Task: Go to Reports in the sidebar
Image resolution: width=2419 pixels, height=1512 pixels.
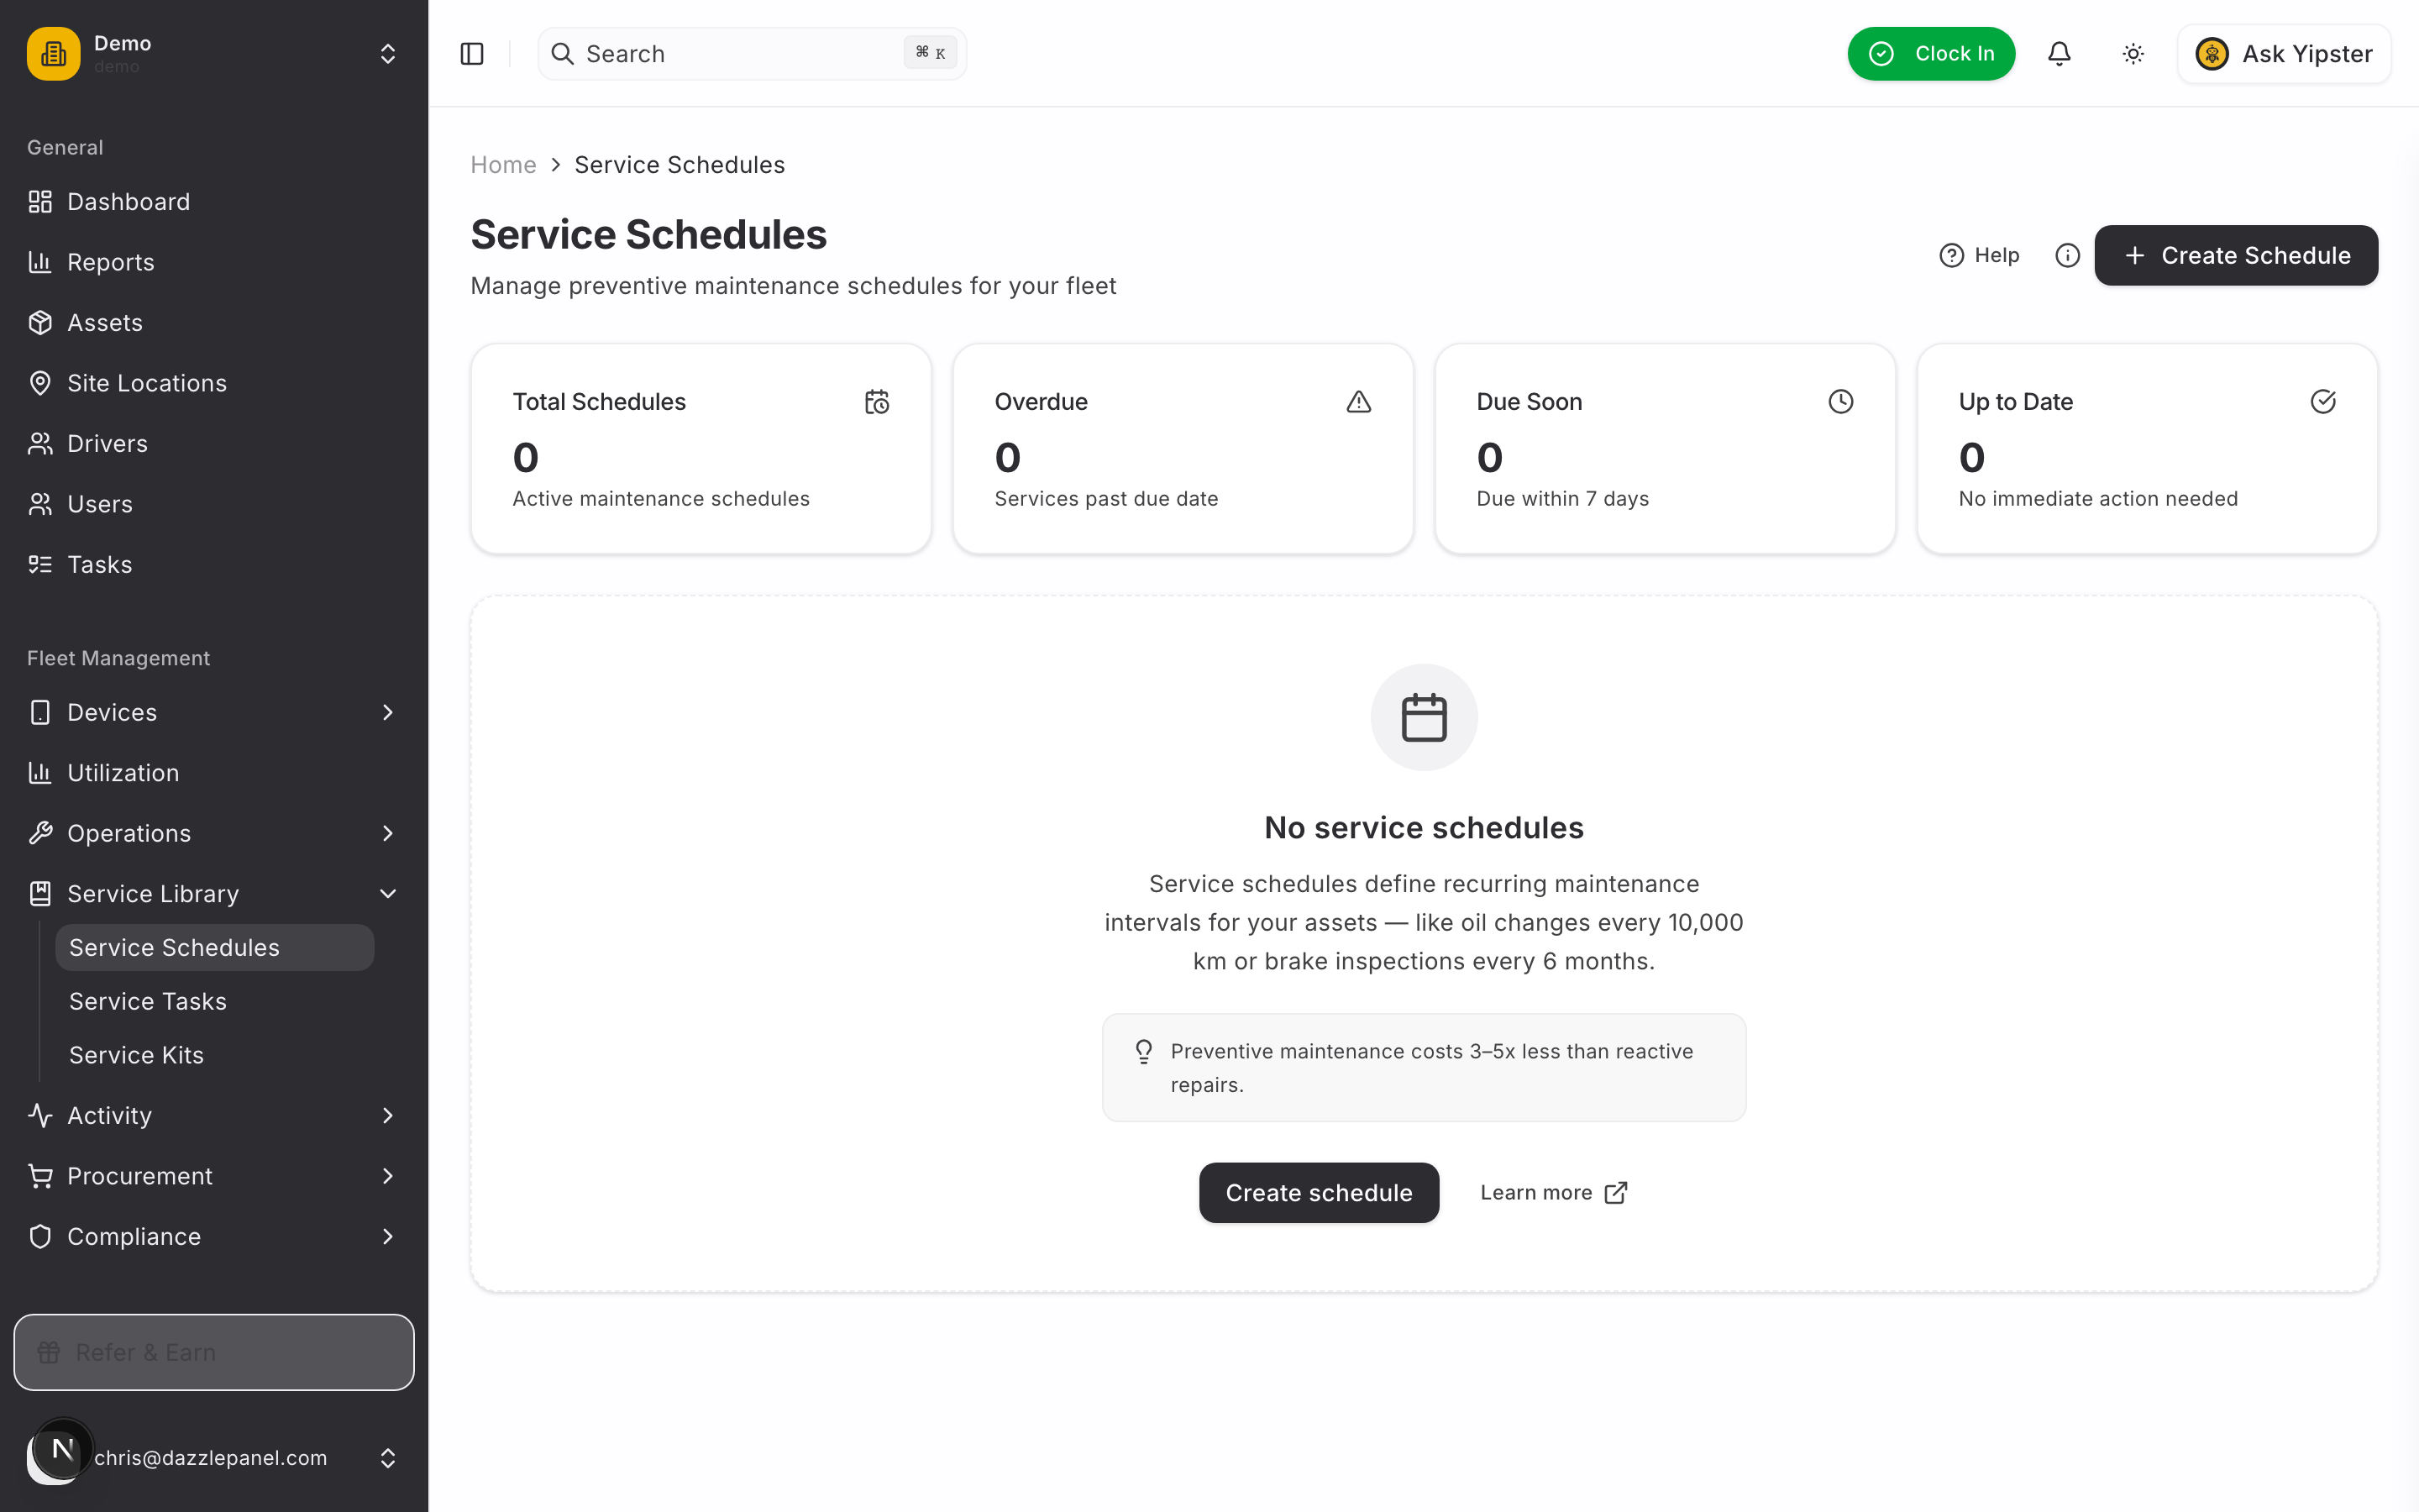Action: coord(214,262)
